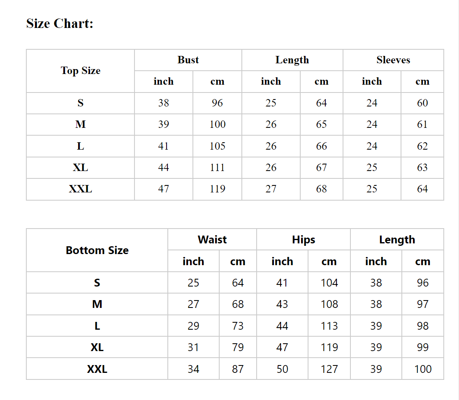Click Length header in the bottom size table
The image size is (459, 400).
[397, 240]
